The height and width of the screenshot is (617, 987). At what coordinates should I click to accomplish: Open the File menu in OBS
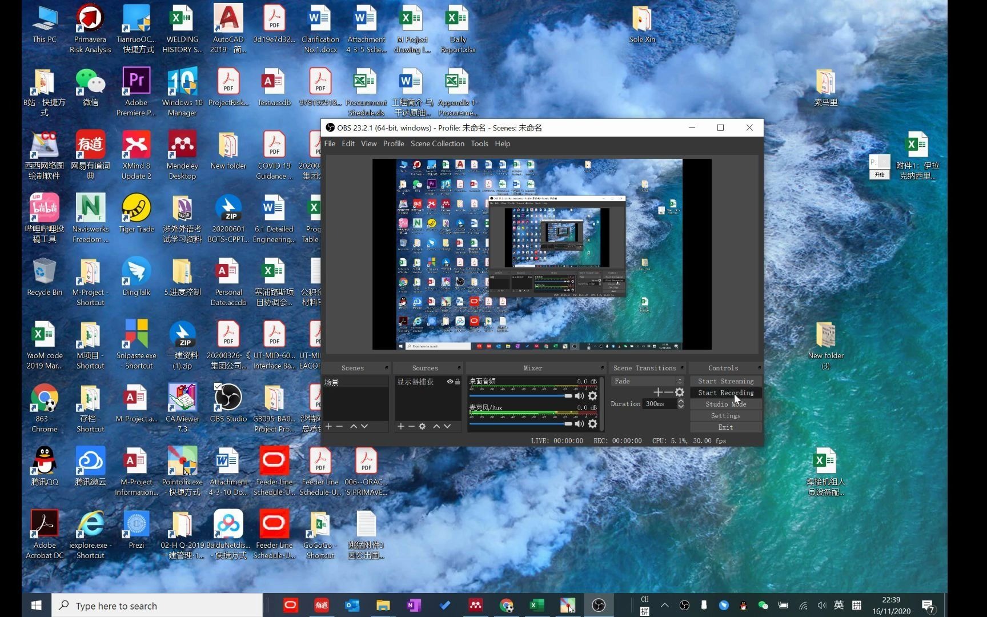(330, 144)
